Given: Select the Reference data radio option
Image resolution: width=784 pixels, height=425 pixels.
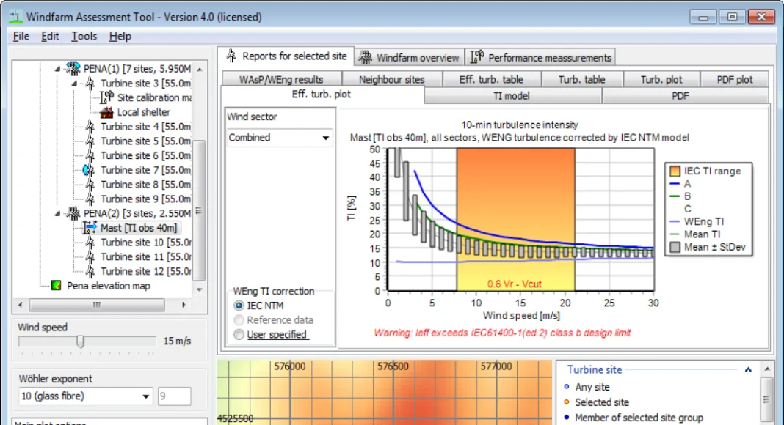Looking at the screenshot, I should pos(239,320).
